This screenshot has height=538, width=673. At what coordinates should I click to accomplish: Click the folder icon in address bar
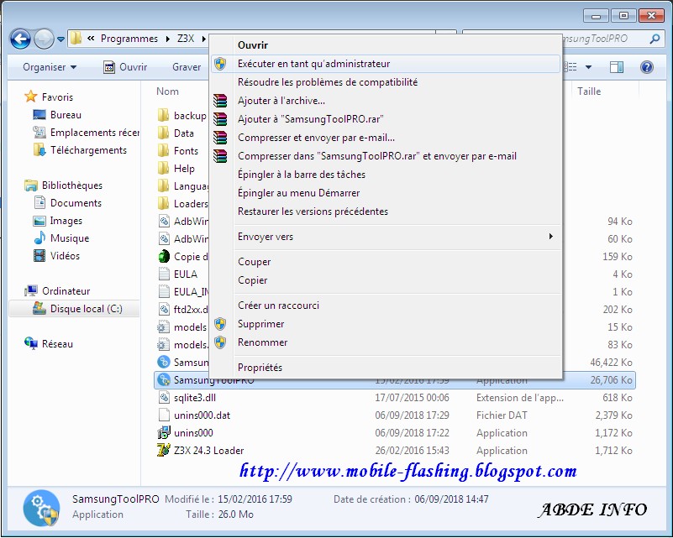pyautogui.click(x=76, y=38)
